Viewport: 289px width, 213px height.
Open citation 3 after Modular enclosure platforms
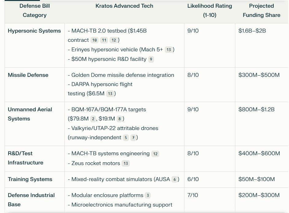pos(148,195)
